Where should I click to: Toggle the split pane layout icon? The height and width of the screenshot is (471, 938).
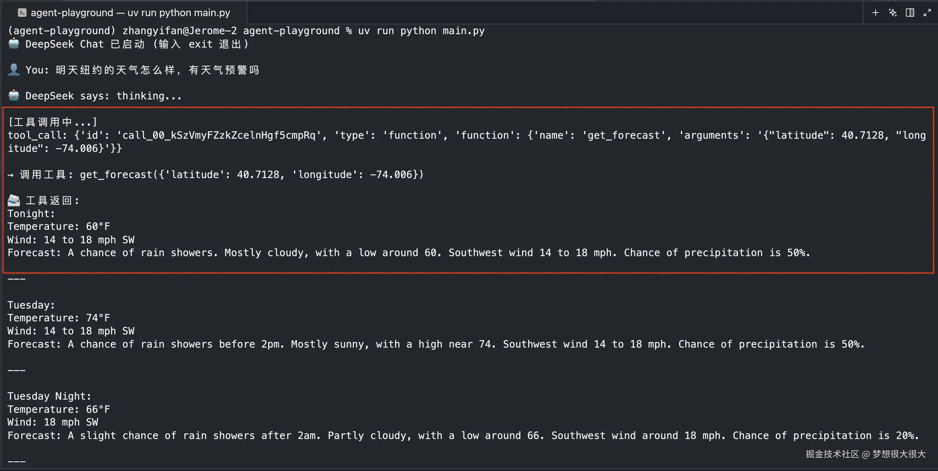[x=910, y=13]
